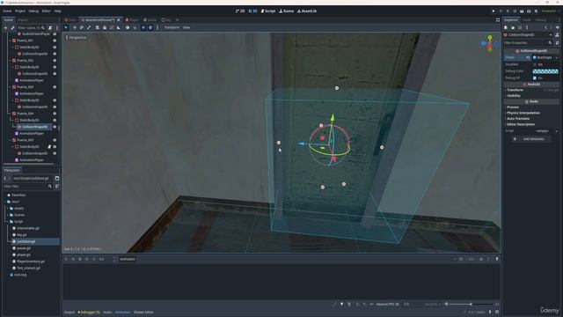
Task: Go to previous object in Inspector history
Action: [x=545, y=27]
